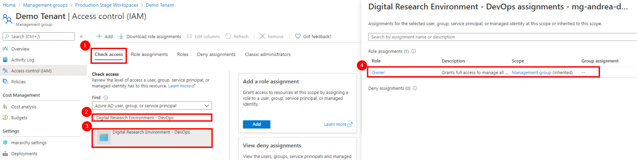Image resolution: width=637 pixels, height=160 pixels.
Task: Open Cost analysis in sidebar
Action: point(24,107)
